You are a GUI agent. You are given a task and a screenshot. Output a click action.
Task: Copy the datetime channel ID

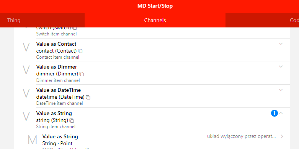pos(88,97)
